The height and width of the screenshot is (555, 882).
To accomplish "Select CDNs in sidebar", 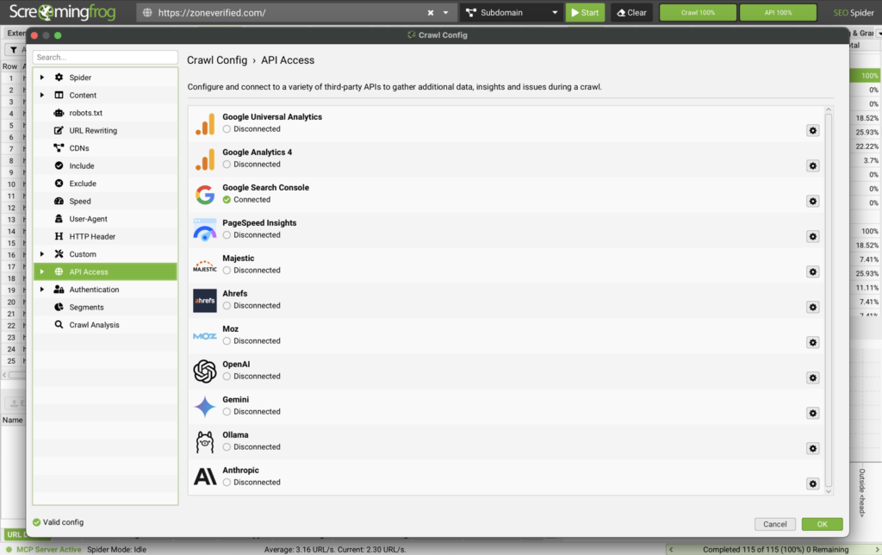I will 104,148.
